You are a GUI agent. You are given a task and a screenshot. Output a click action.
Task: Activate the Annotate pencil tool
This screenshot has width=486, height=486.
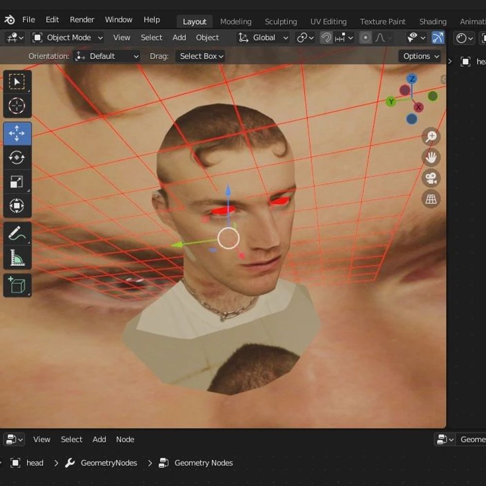[17, 233]
